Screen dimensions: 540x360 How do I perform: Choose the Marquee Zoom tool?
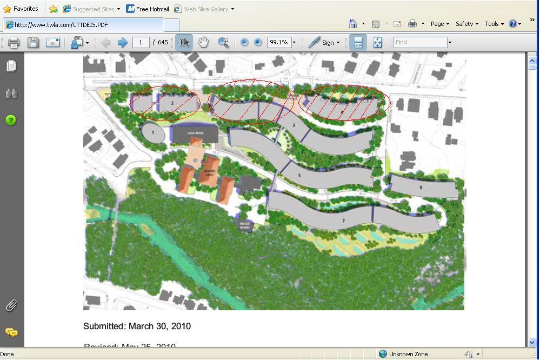click(223, 43)
